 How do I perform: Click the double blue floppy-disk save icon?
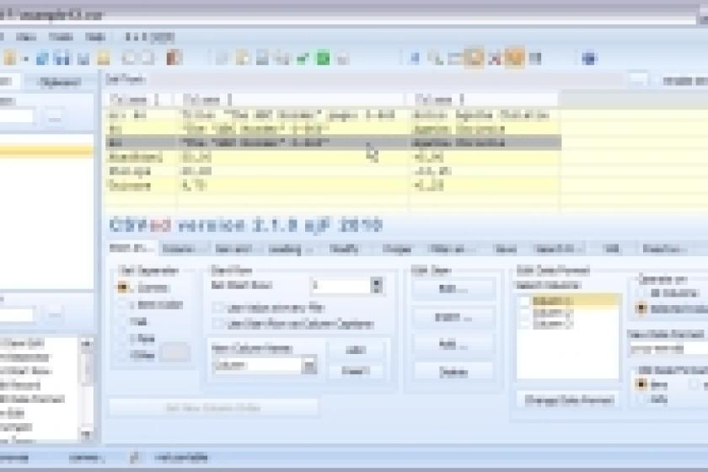click(x=62, y=58)
